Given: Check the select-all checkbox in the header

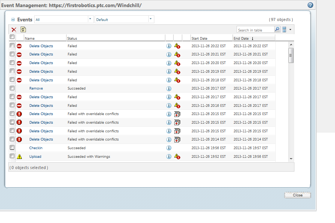Looking at the screenshot, I should tap(12, 37).
